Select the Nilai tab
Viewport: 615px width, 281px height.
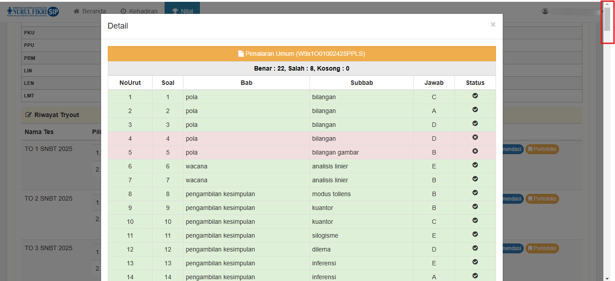click(182, 11)
